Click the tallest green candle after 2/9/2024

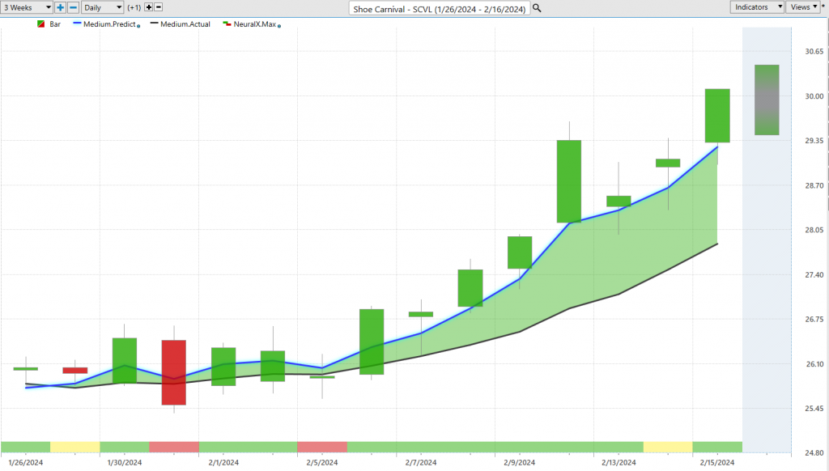[569, 181]
